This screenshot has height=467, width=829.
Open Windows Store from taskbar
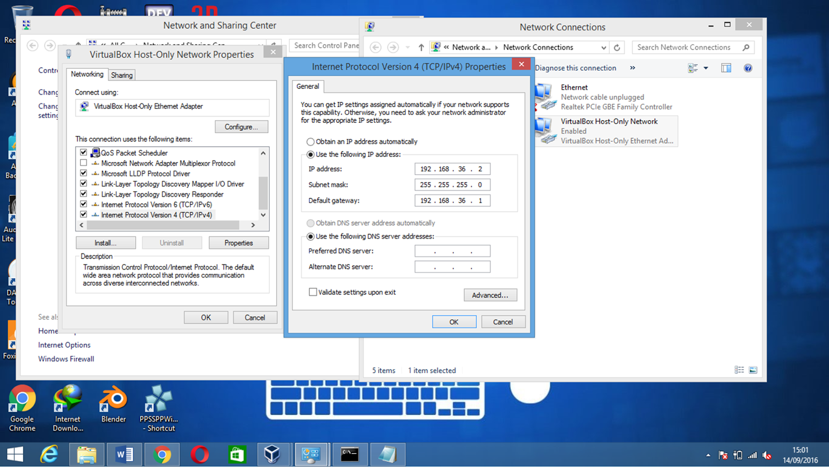(237, 455)
